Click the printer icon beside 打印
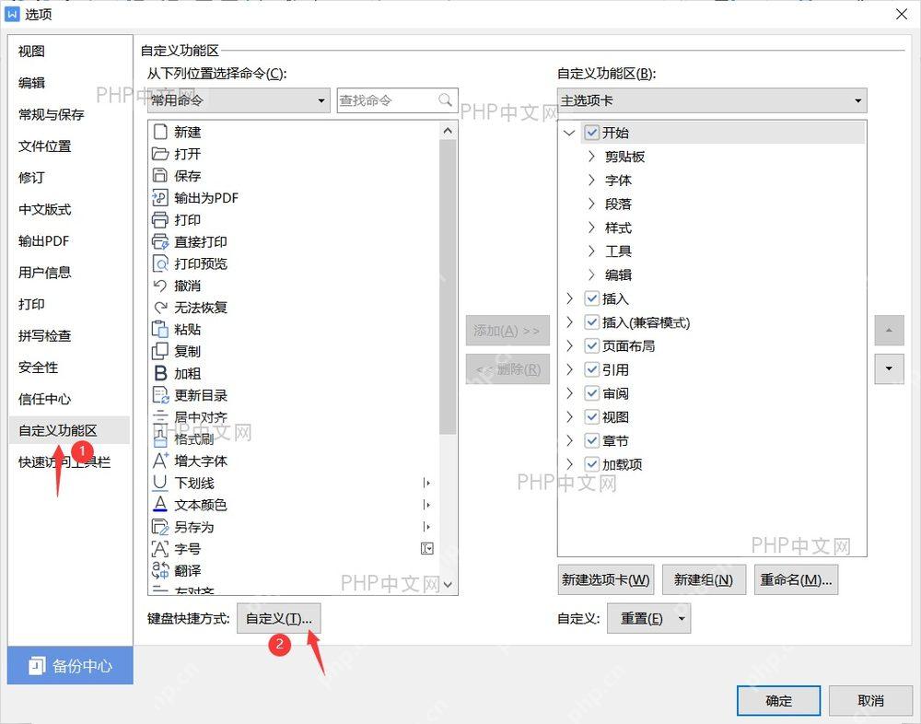The width and height of the screenshot is (921, 724). click(160, 220)
